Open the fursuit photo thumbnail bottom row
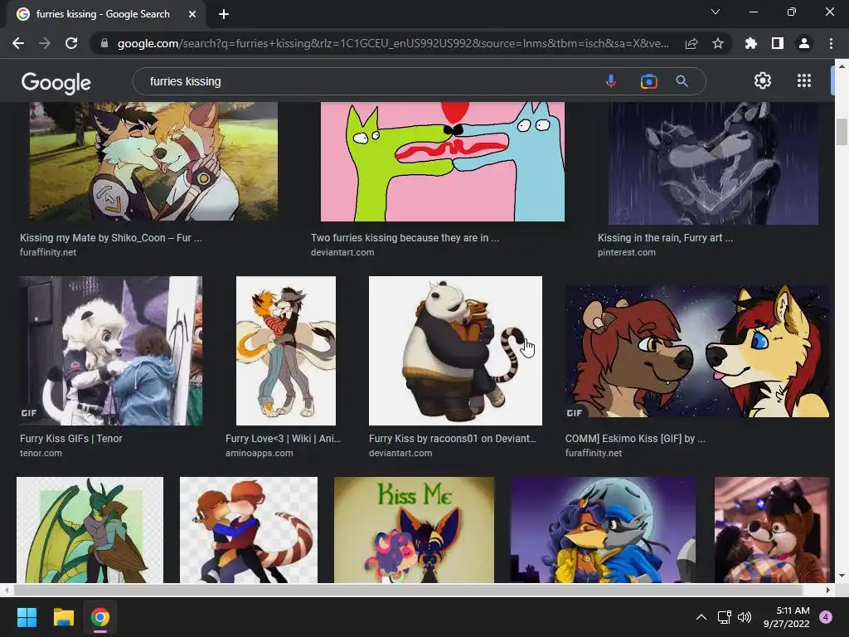 pyautogui.click(x=772, y=530)
